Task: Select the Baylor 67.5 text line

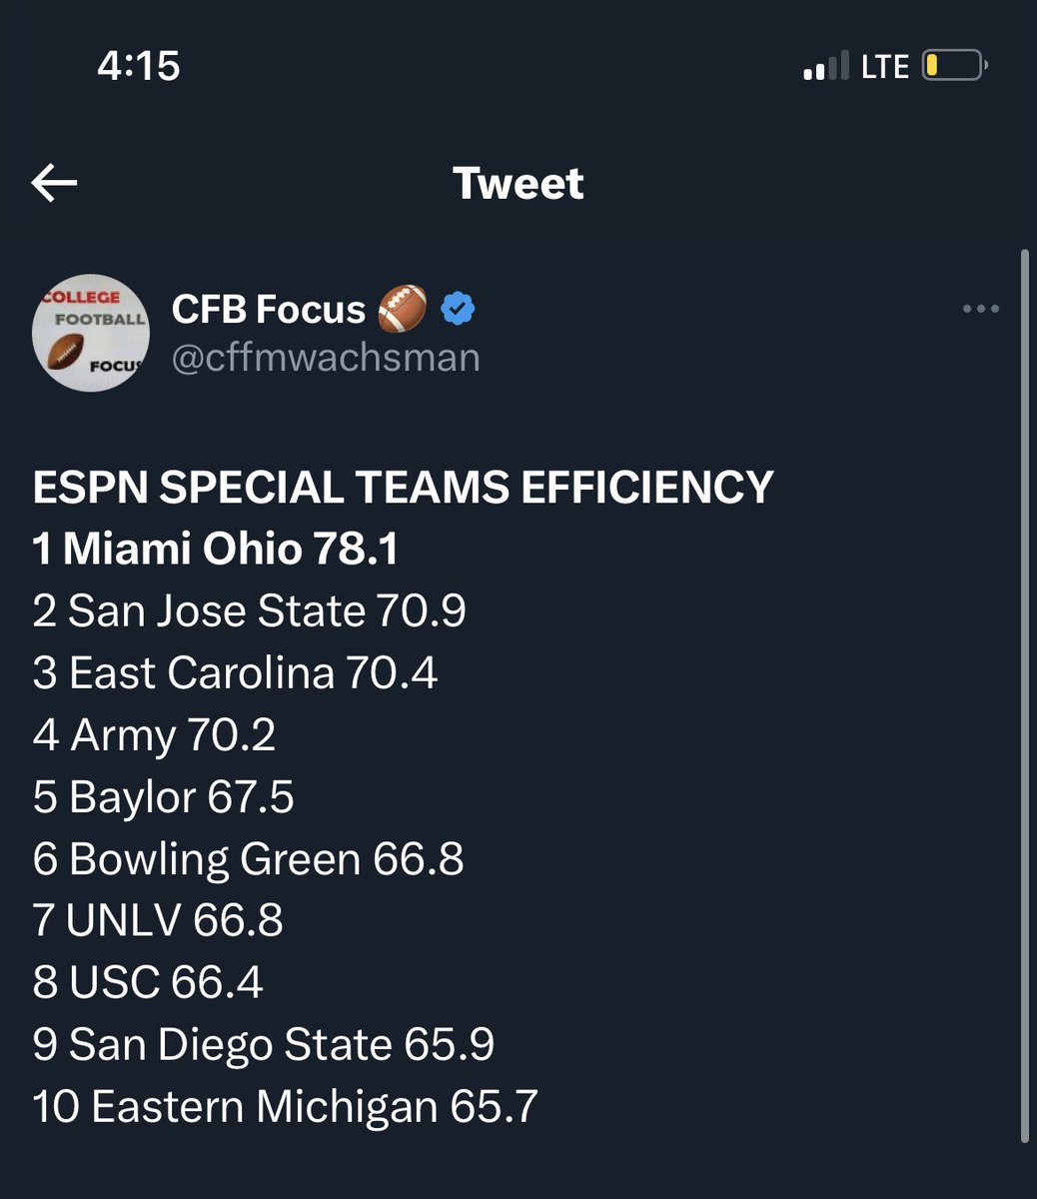Action: [163, 797]
